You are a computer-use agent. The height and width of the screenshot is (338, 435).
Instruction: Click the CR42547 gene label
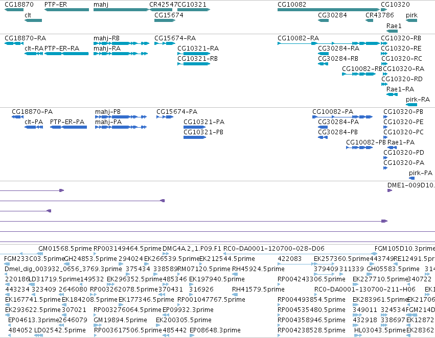tap(163, 5)
